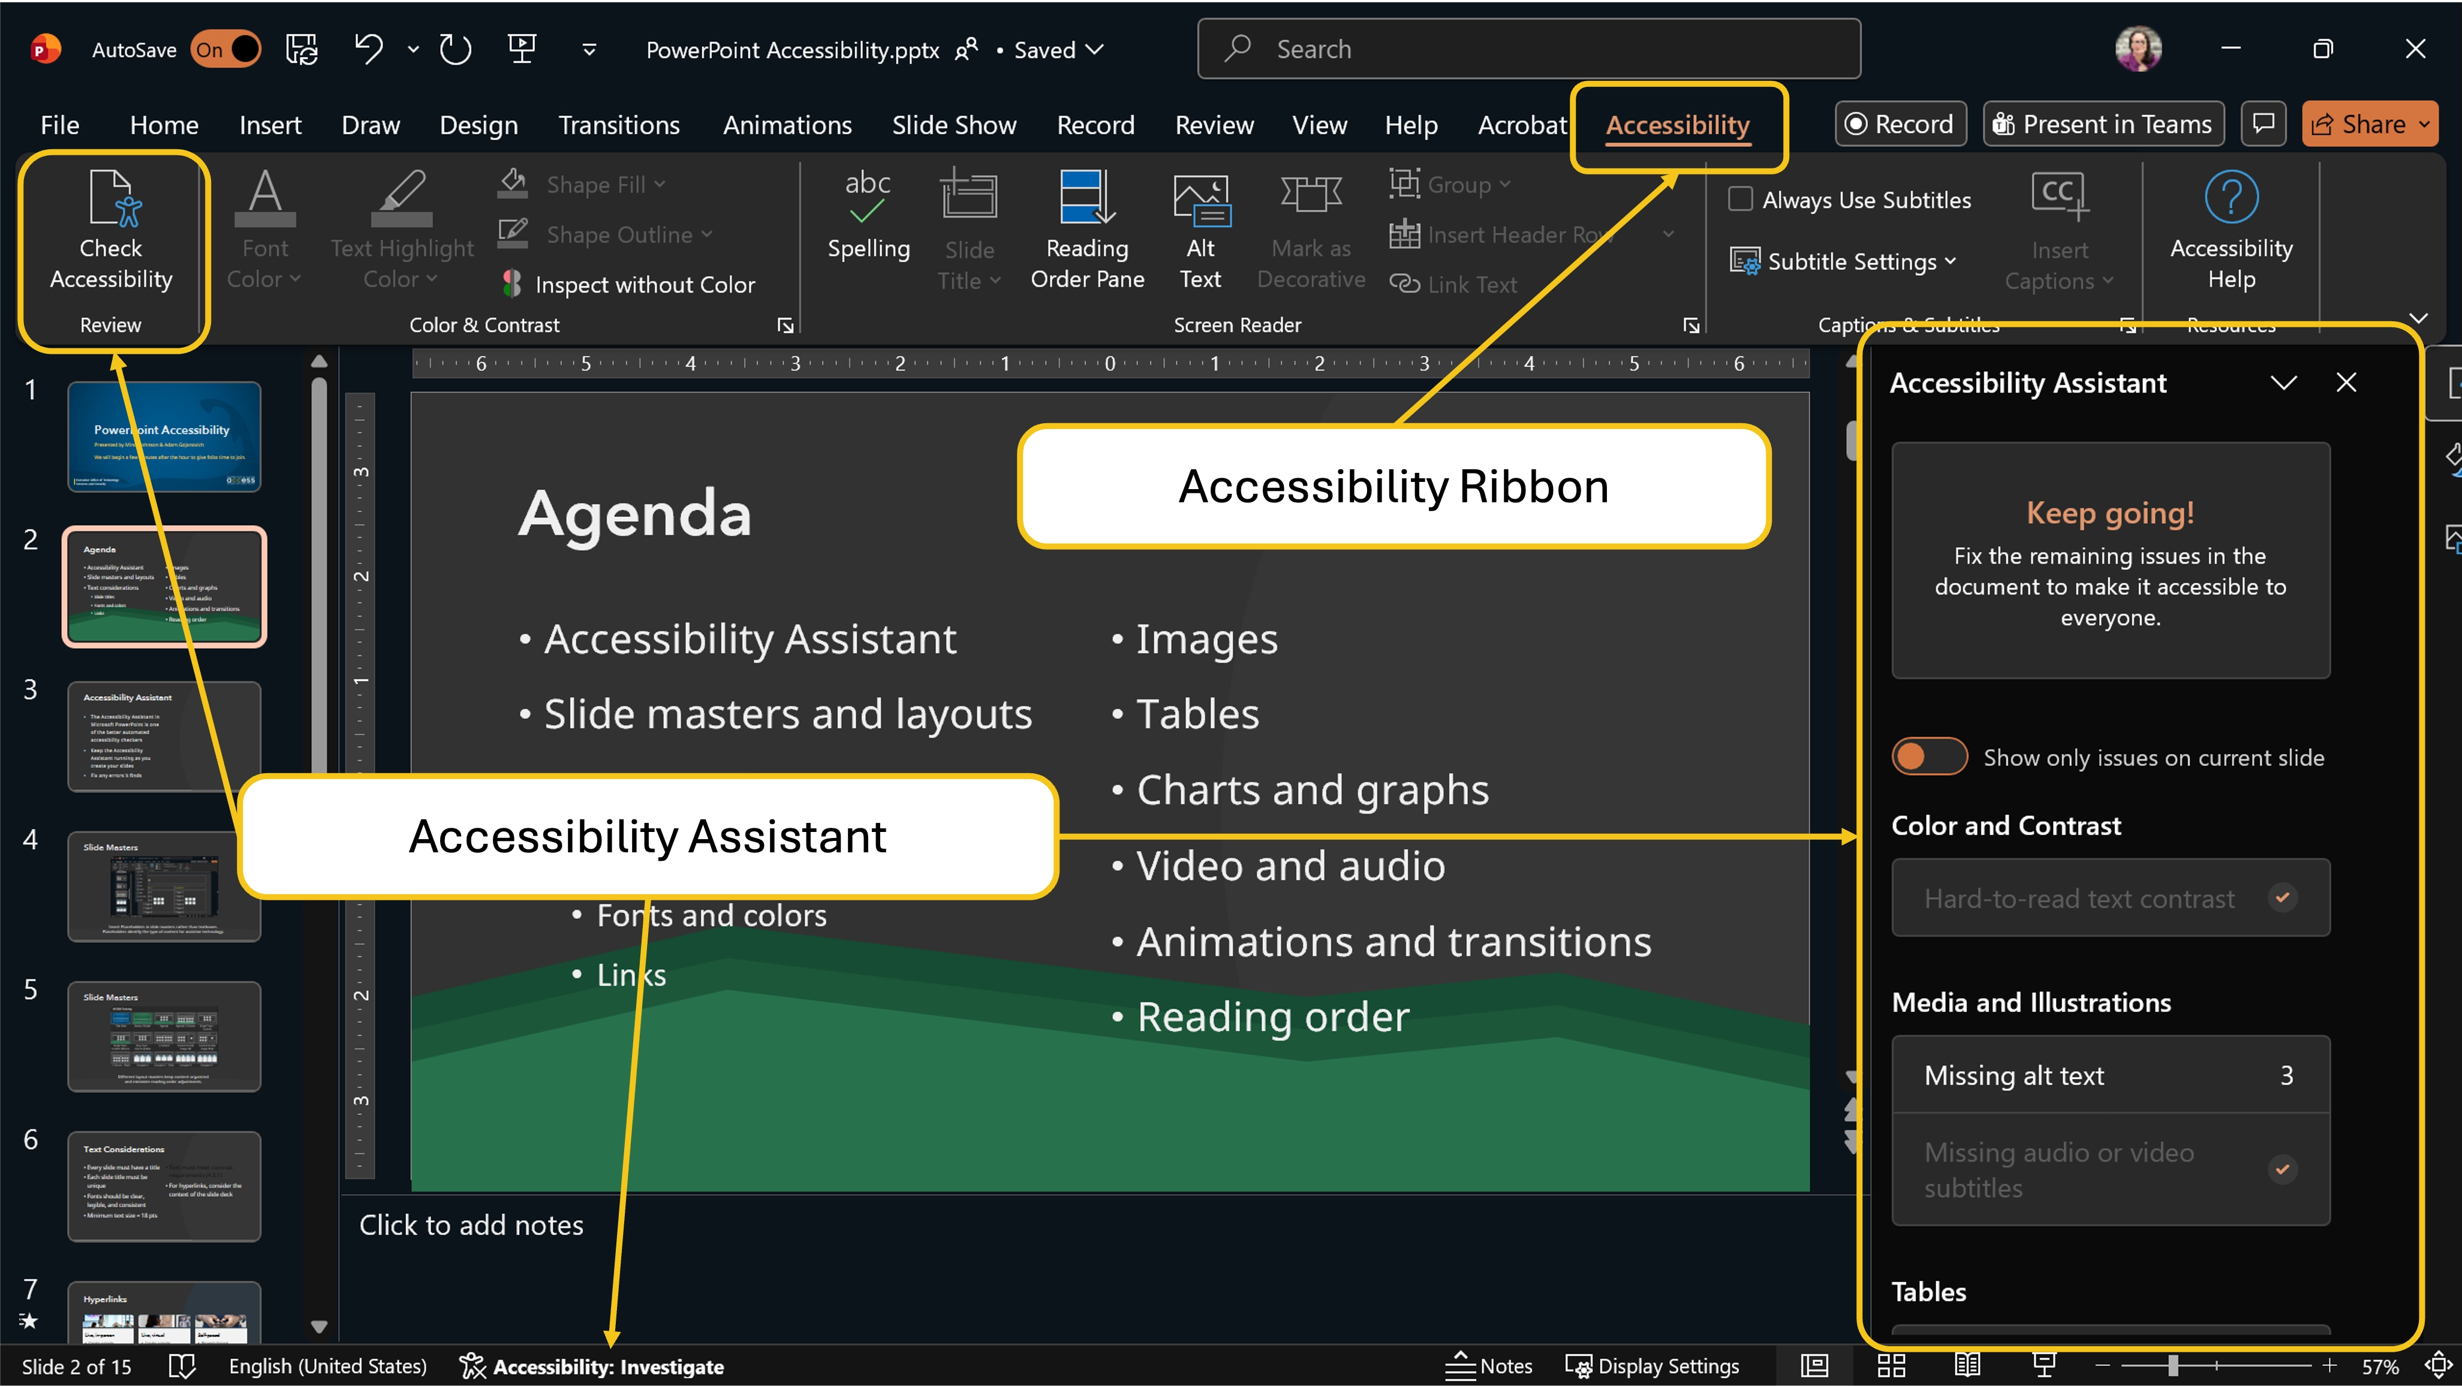Click the Check Accessibility button
Screen dimensions: 2462x1387
pyautogui.click(x=111, y=230)
